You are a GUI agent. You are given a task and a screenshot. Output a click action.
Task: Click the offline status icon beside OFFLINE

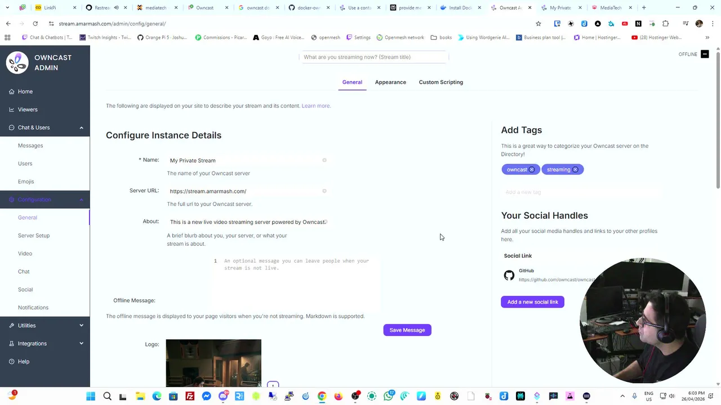(705, 54)
